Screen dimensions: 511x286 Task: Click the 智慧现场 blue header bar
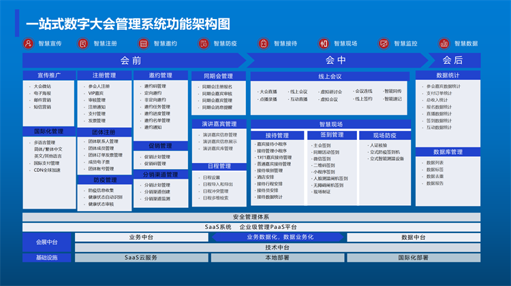point(330,124)
